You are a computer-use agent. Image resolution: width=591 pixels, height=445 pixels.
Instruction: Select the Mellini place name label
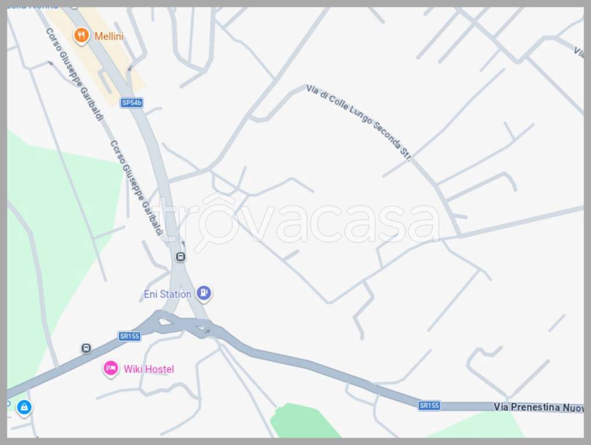(109, 36)
